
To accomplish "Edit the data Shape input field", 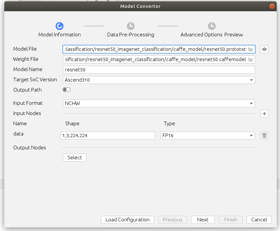I will [x=108, y=135].
